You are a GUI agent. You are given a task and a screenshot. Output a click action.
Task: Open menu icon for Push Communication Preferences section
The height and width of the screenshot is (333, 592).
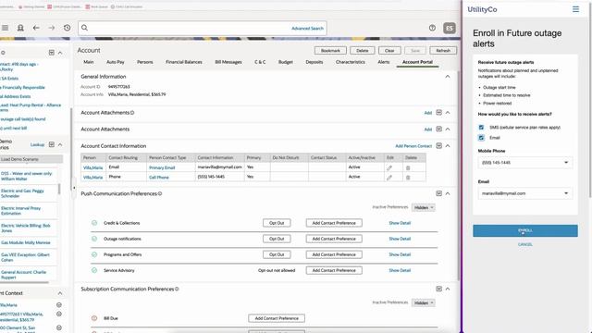pyautogui.click(x=438, y=193)
